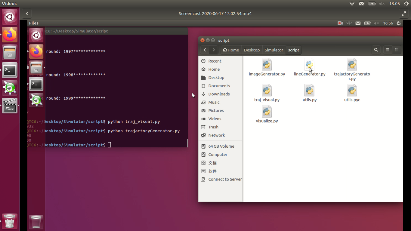Open Pictures in the Files sidebar
The image size is (411, 231).
pyautogui.click(x=221, y=111)
